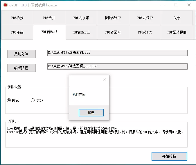
Task: Confirm the dialog with 确定
Action: point(91,113)
